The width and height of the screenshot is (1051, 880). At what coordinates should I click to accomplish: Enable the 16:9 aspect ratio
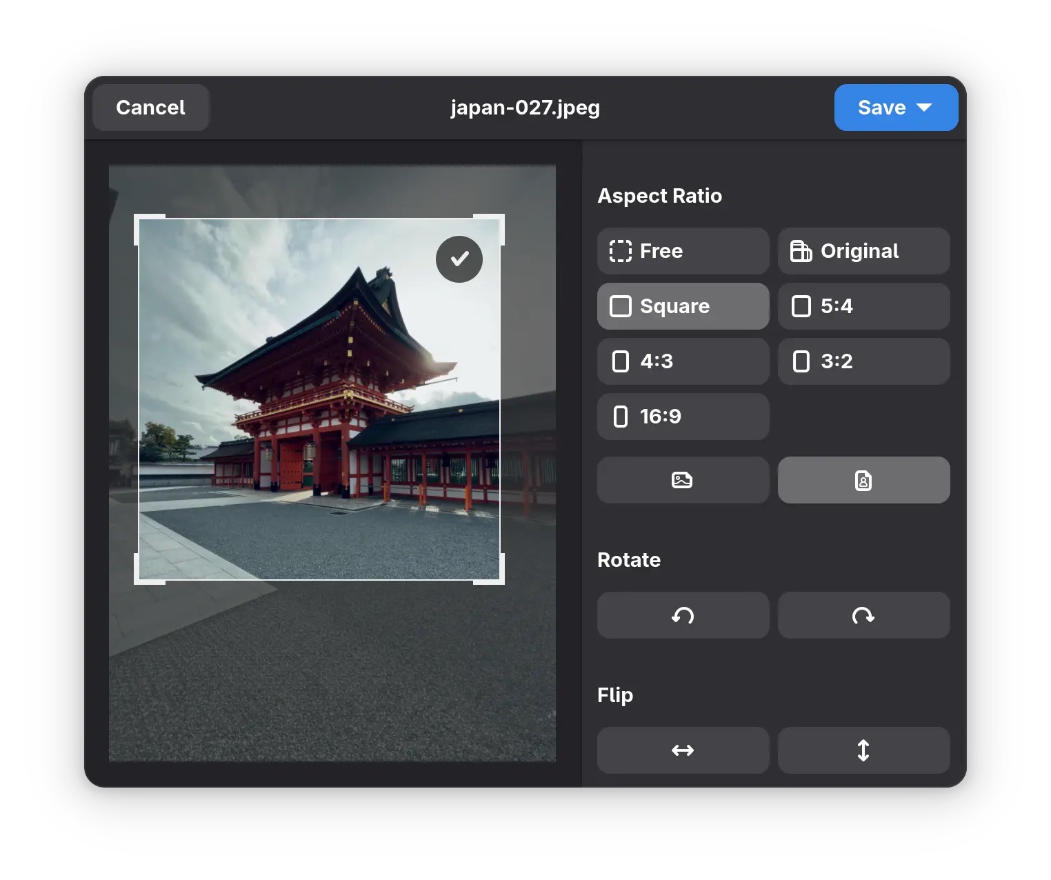pyautogui.click(x=683, y=417)
